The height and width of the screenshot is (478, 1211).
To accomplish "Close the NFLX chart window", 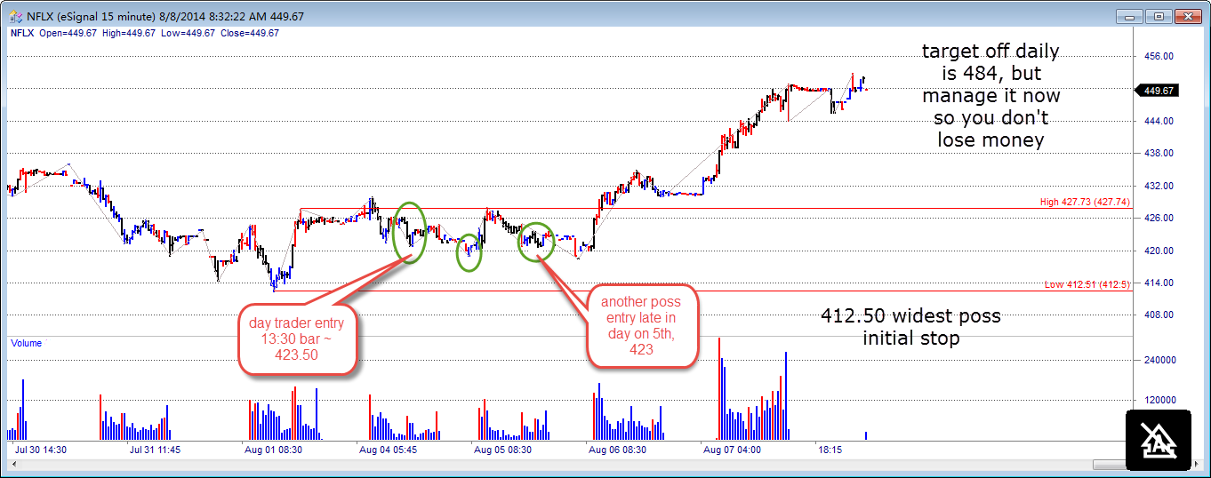I will coord(1188,15).
